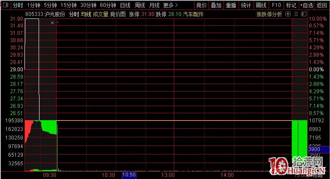Open the three-line menu icon

(x=296, y=14)
